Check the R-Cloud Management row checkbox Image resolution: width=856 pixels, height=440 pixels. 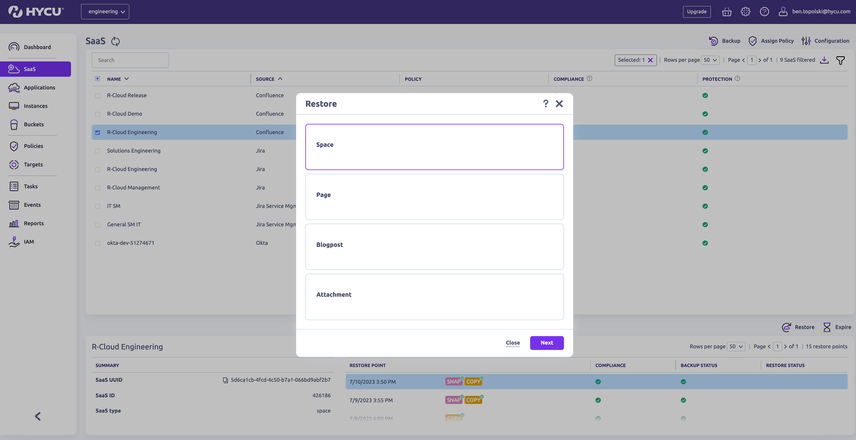[x=97, y=188]
